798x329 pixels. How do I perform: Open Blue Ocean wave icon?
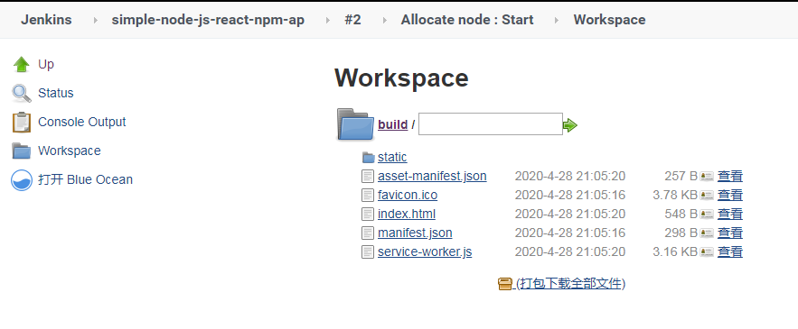[22, 179]
